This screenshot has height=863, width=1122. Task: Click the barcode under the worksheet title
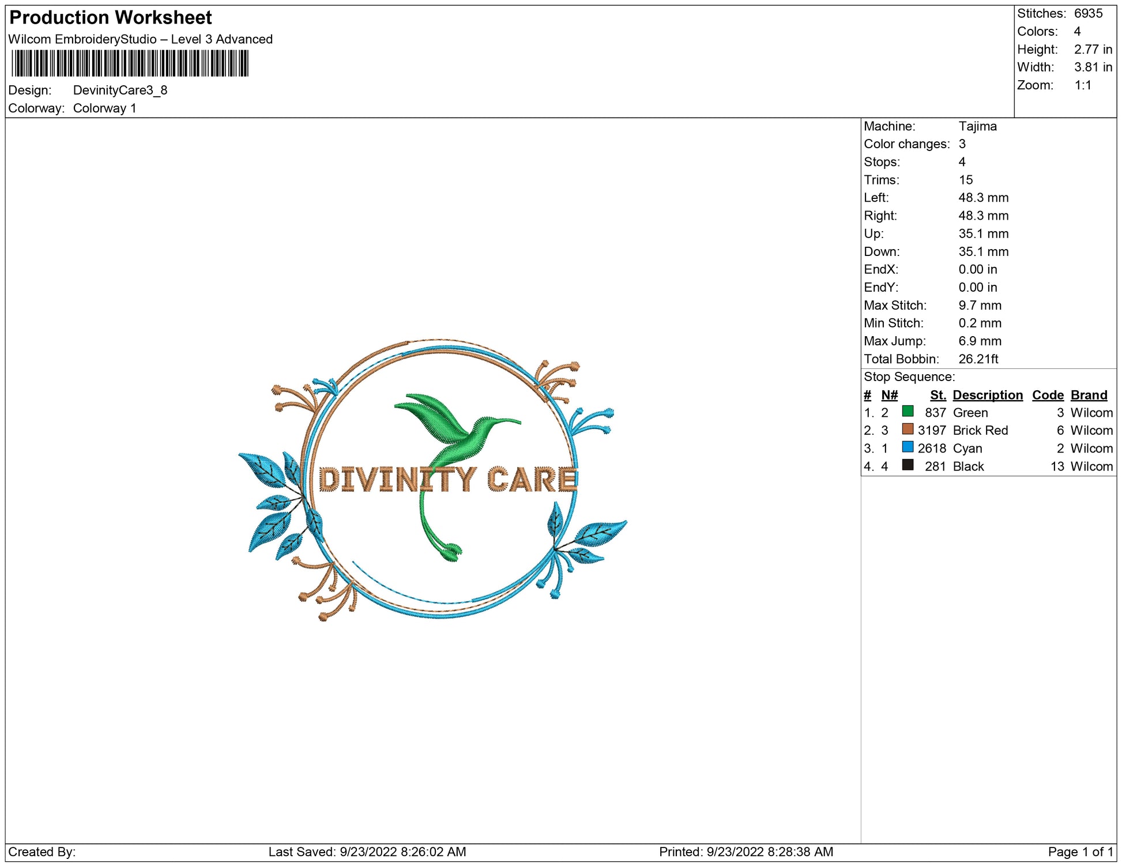(130, 63)
